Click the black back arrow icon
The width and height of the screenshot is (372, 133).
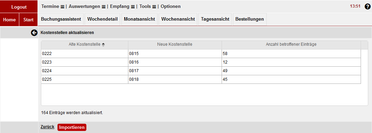(x=34, y=33)
